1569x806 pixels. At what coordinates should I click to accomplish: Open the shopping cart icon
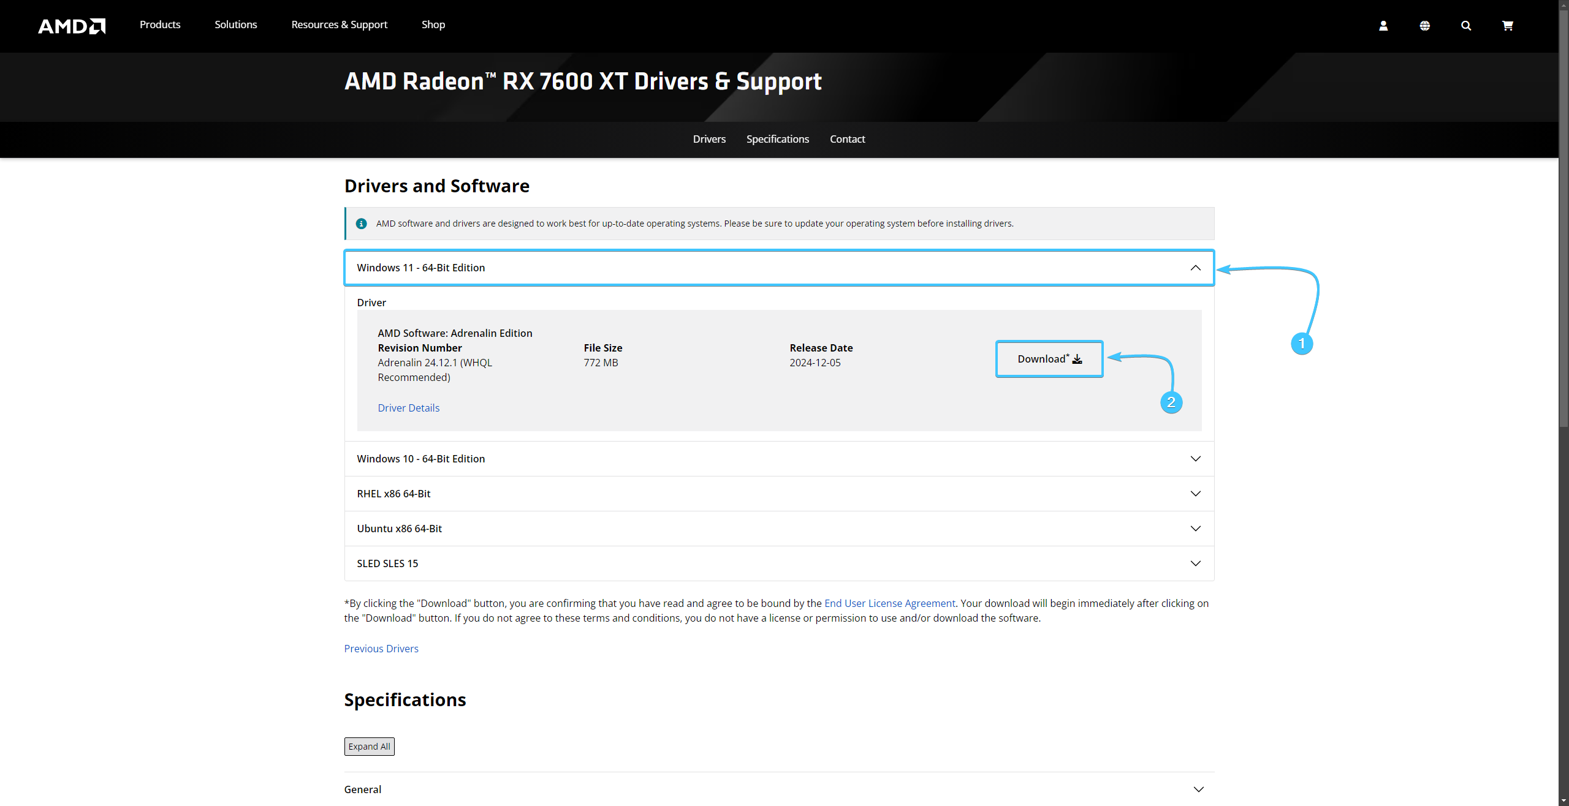1508,26
